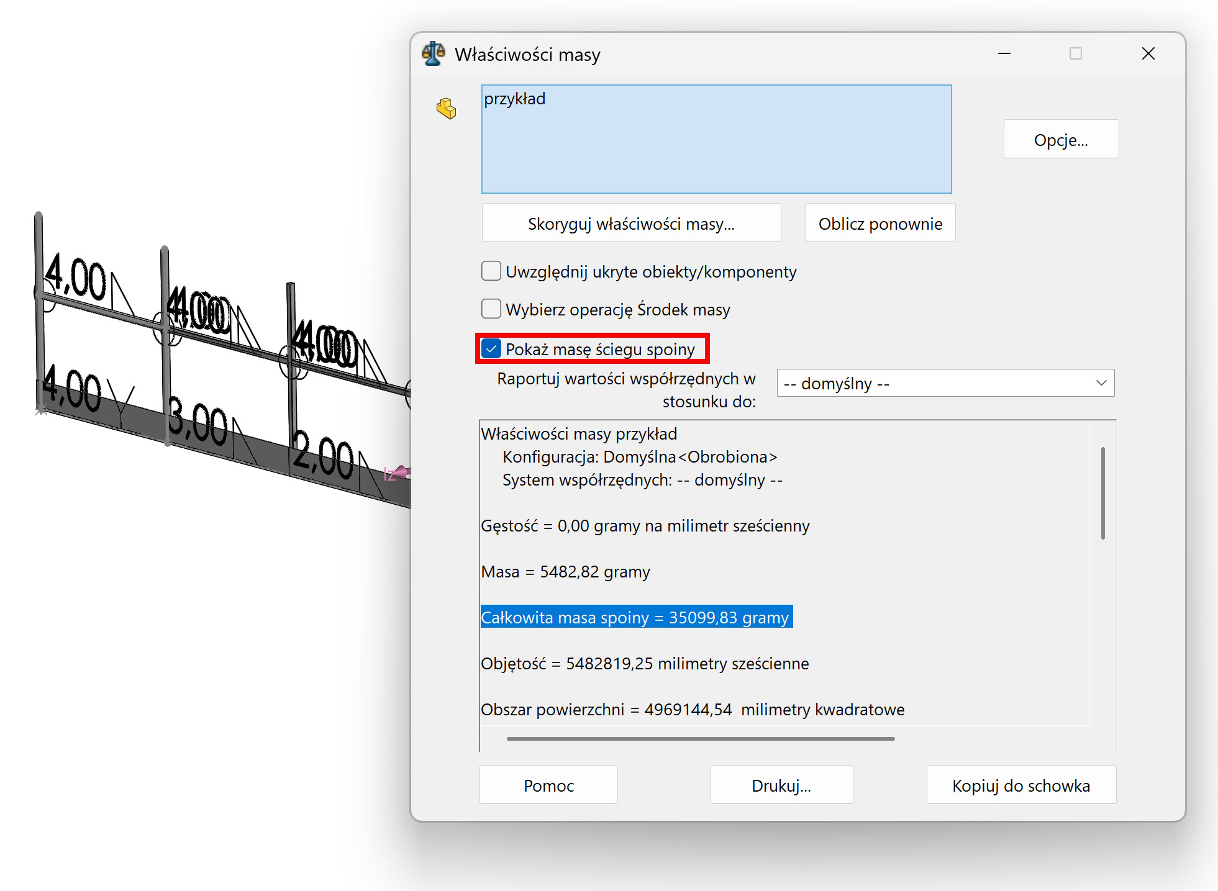Check Wybierz operację Środek masy
1218x891 pixels.
(x=491, y=309)
